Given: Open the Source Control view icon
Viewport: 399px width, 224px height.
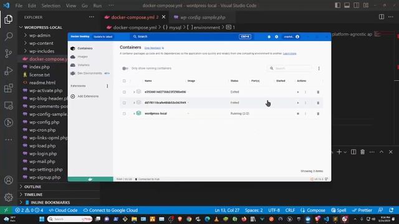Looking at the screenshot, I should 8,54.
